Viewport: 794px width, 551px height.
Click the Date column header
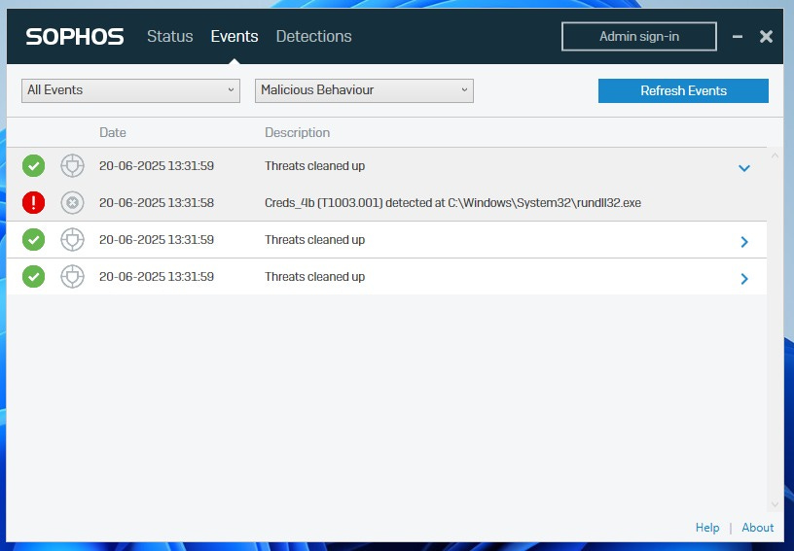(113, 132)
